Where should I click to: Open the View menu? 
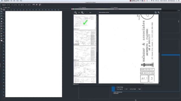click(x=18, y=1)
